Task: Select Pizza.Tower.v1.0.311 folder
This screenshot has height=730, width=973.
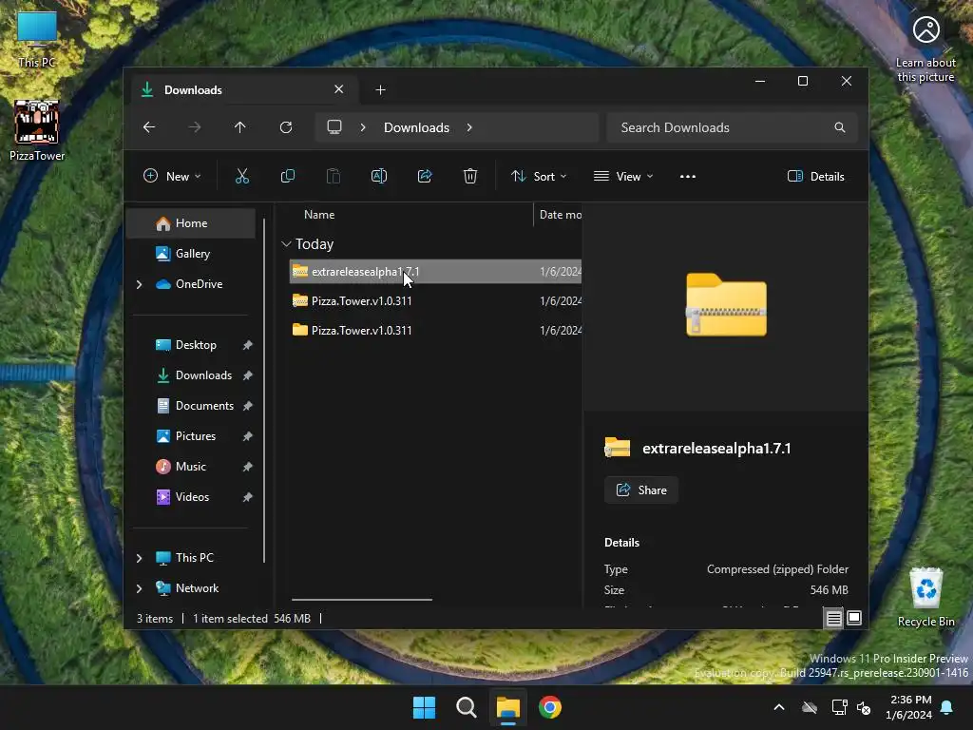Action: click(x=435, y=330)
